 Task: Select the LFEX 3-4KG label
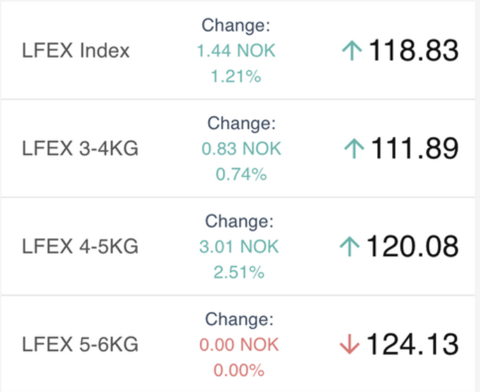(x=80, y=148)
